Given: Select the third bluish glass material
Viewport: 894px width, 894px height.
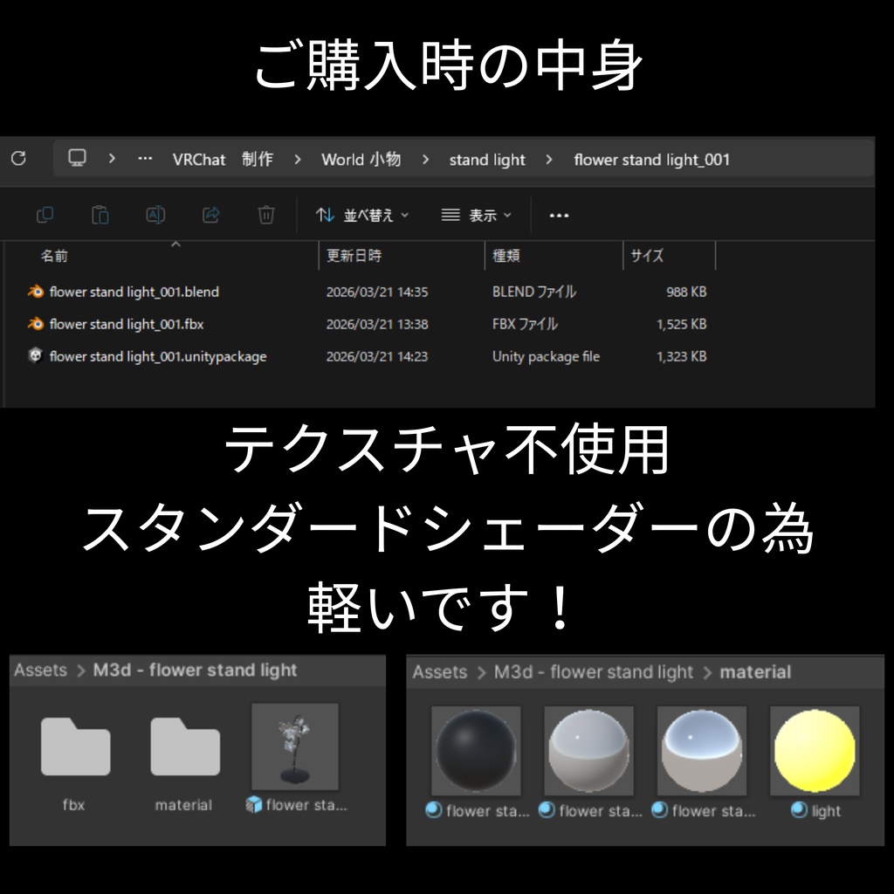Looking at the screenshot, I should (x=701, y=750).
